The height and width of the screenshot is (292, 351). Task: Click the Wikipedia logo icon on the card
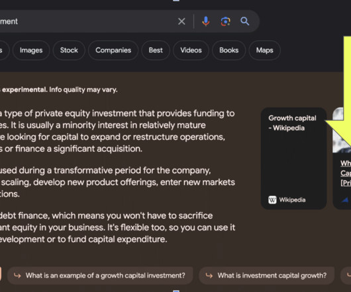click(272, 200)
